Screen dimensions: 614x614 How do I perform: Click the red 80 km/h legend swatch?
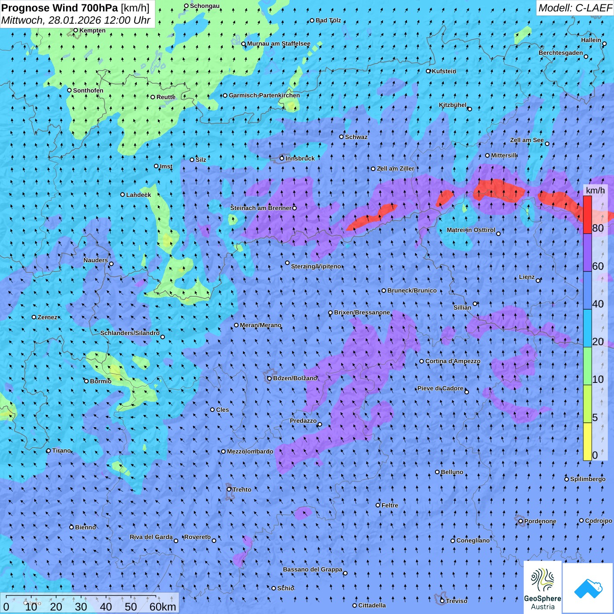pos(587,214)
